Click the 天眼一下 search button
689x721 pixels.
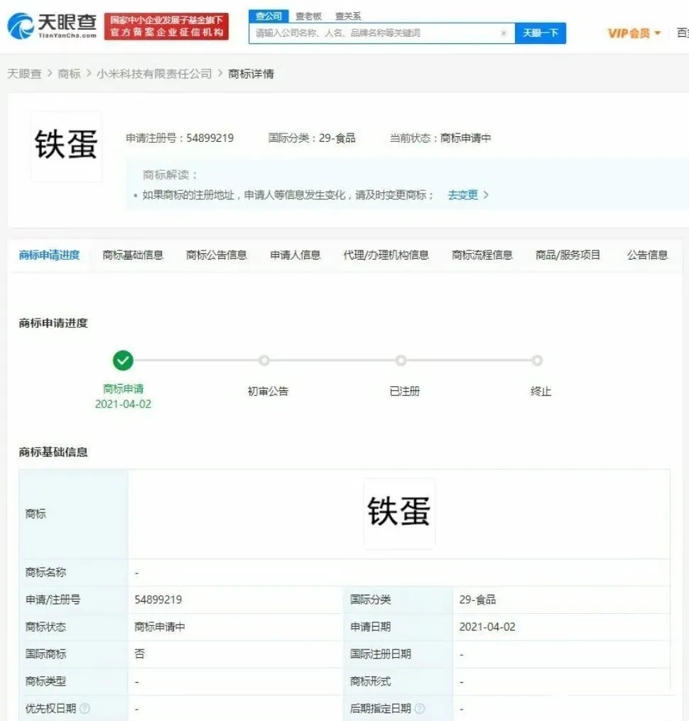(541, 33)
